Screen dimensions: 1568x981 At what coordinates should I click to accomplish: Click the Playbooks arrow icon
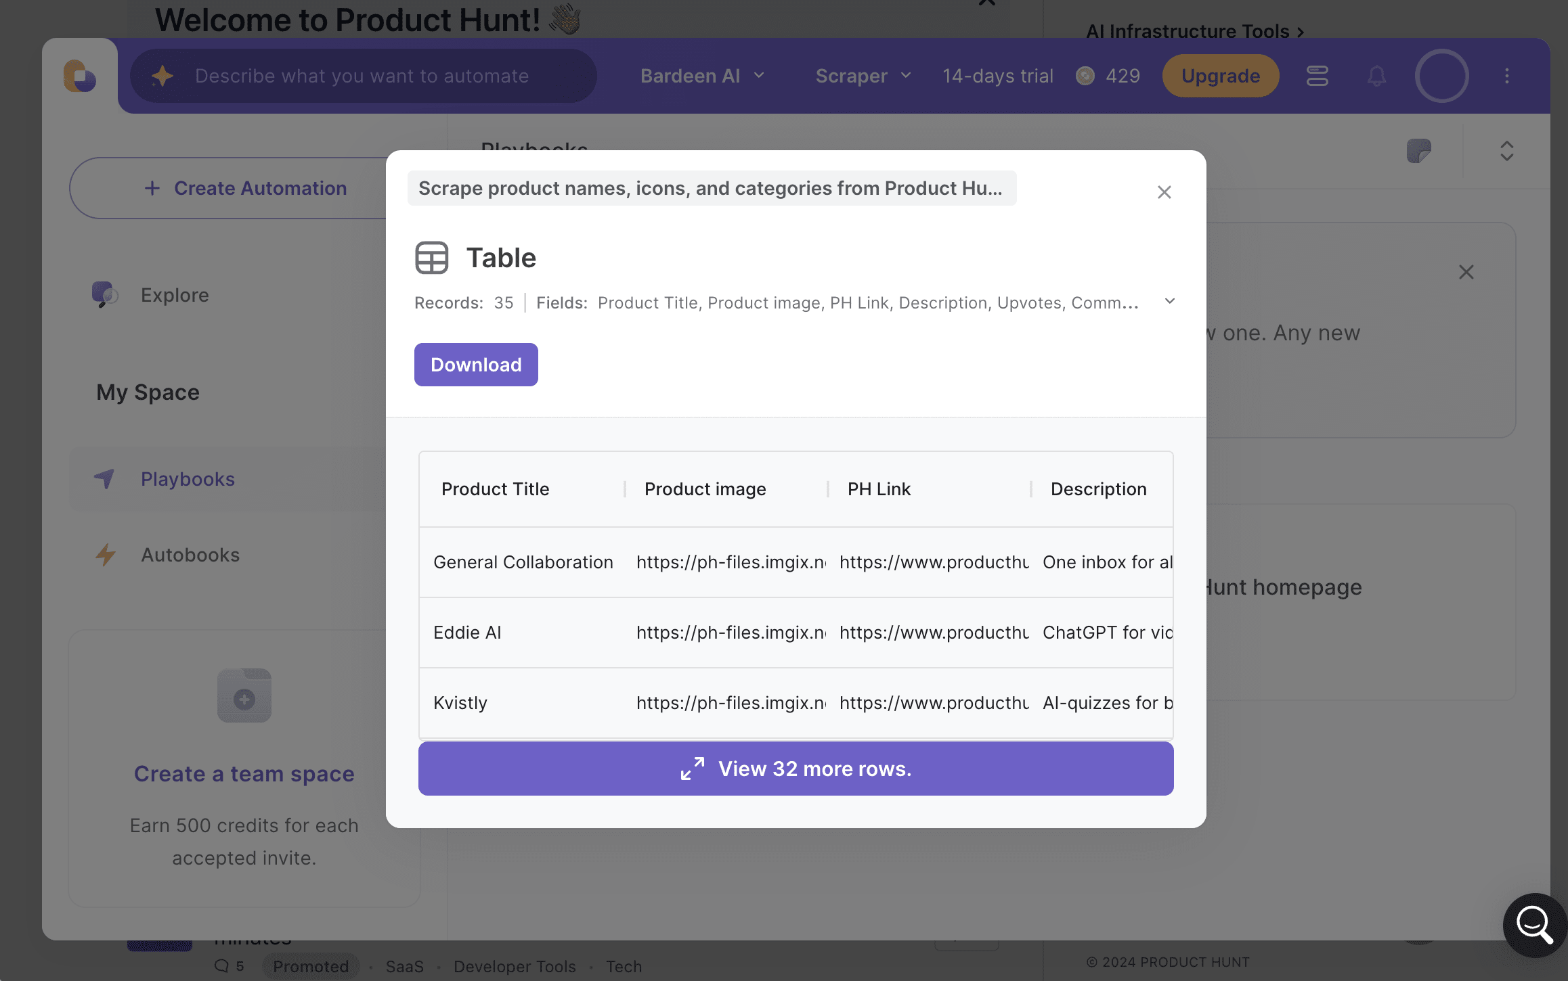coord(105,479)
